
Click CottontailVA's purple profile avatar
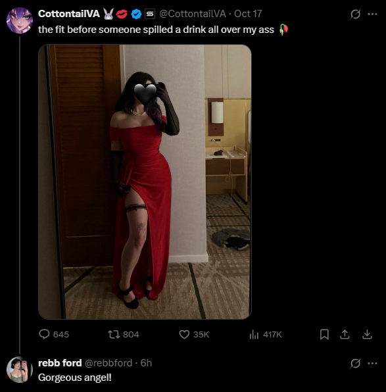[x=20, y=20]
